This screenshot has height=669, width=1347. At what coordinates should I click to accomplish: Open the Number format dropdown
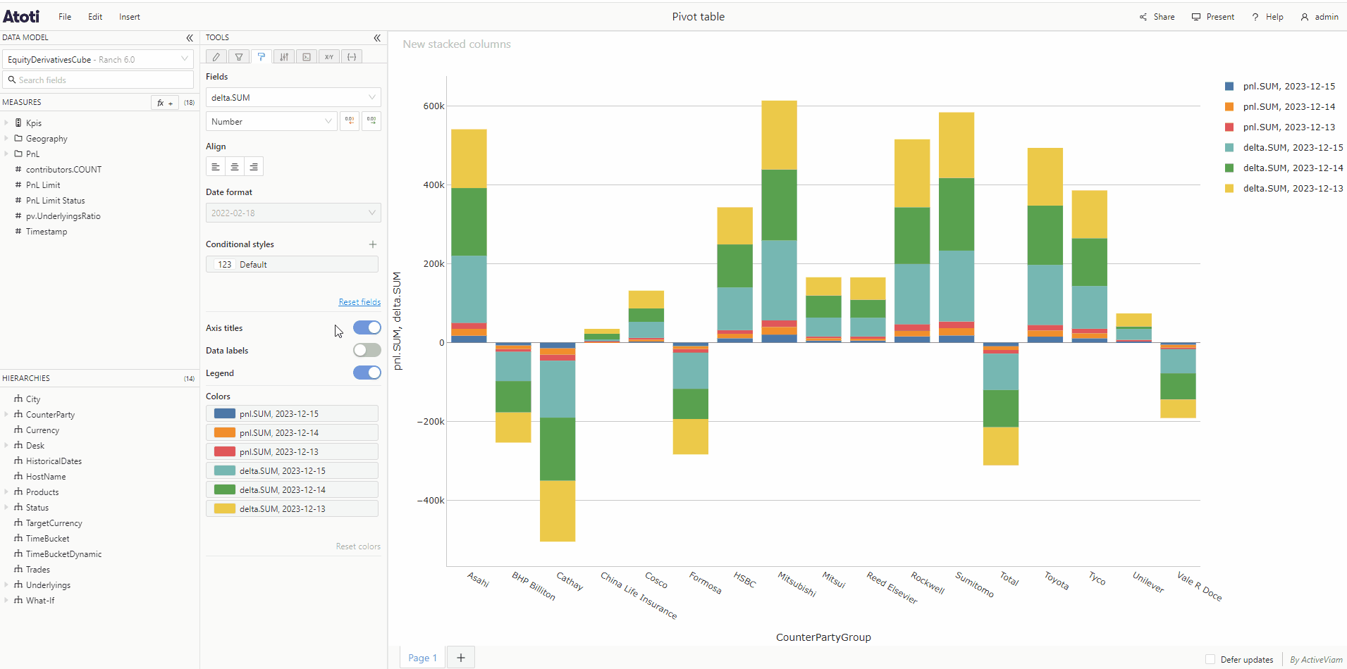click(271, 121)
